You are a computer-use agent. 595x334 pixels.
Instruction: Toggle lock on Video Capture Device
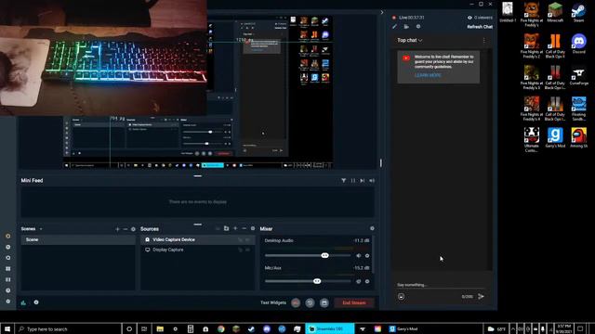pos(240,239)
